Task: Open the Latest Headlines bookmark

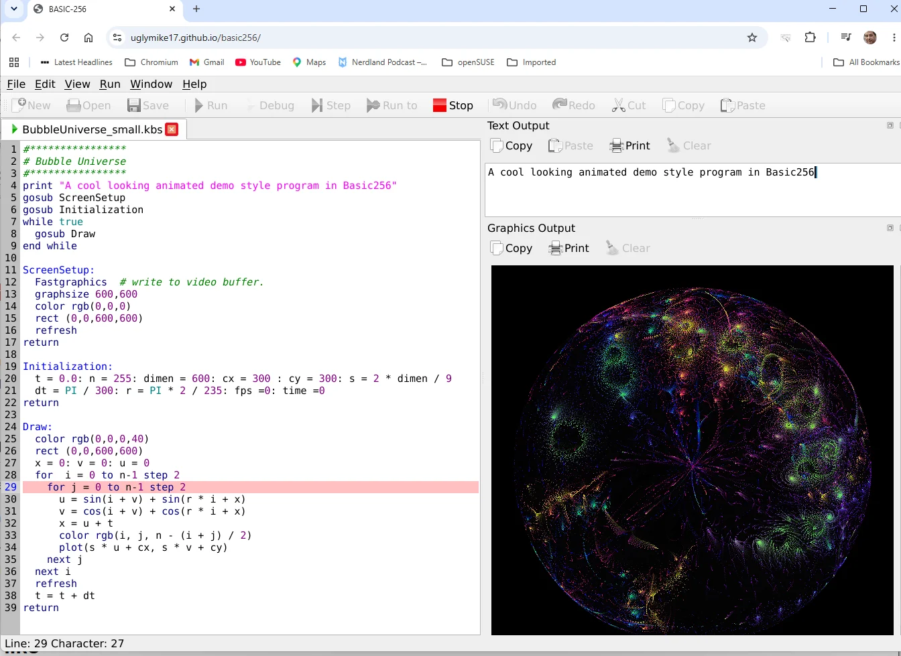Action: (x=76, y=62)
